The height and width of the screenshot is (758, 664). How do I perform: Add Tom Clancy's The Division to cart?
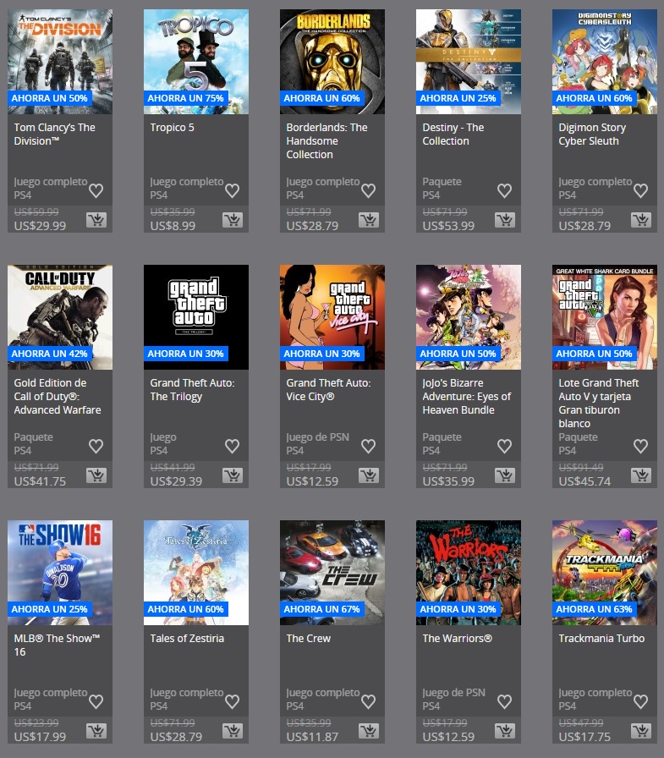coord(96,220)
